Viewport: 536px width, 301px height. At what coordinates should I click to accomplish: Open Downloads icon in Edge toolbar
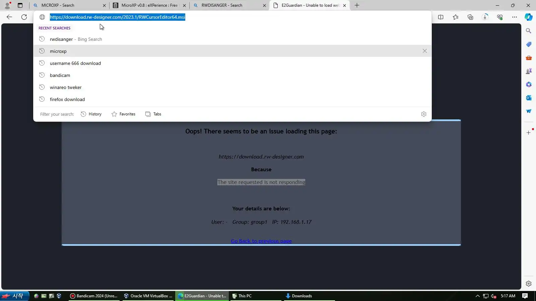point(485,17)
